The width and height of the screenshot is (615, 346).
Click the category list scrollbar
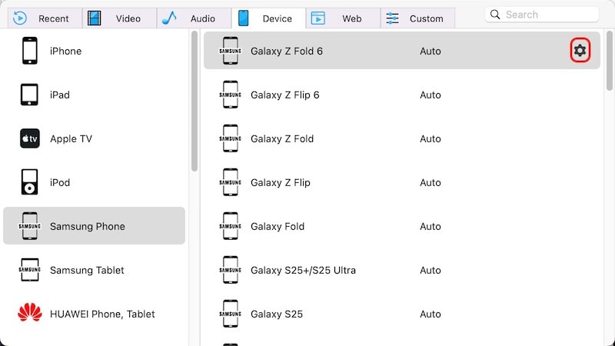coord(194,100)
